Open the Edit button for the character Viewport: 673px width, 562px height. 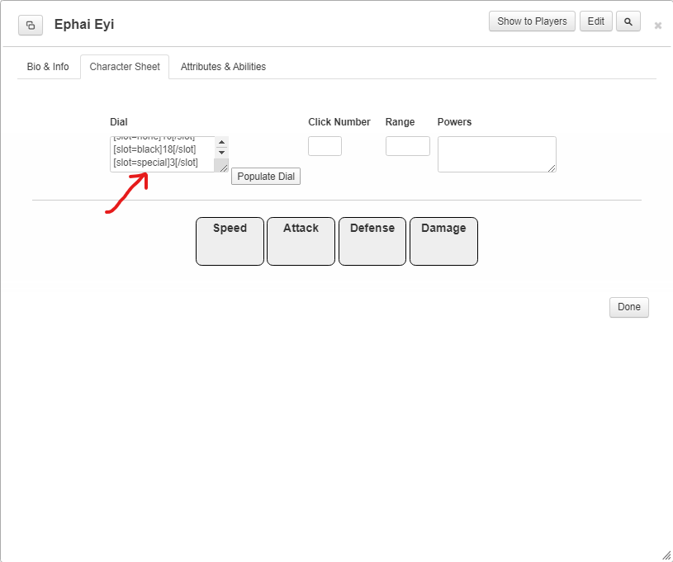[595, 21]
